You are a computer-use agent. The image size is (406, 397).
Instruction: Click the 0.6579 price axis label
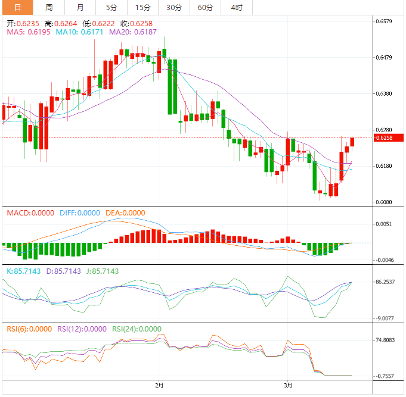click(x=384, y=21)
